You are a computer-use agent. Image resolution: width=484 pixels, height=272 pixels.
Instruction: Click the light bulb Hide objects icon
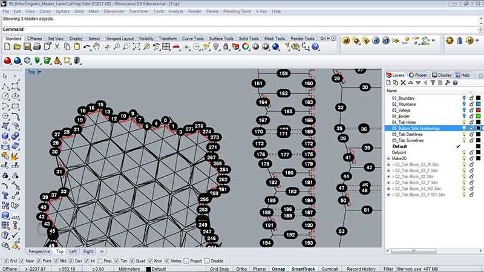[x=216, y=47]
